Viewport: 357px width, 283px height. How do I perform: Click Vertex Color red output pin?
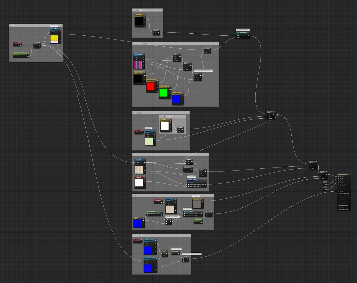145,181
